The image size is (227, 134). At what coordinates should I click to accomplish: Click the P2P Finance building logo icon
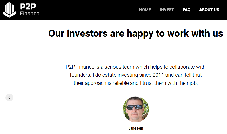9,10
